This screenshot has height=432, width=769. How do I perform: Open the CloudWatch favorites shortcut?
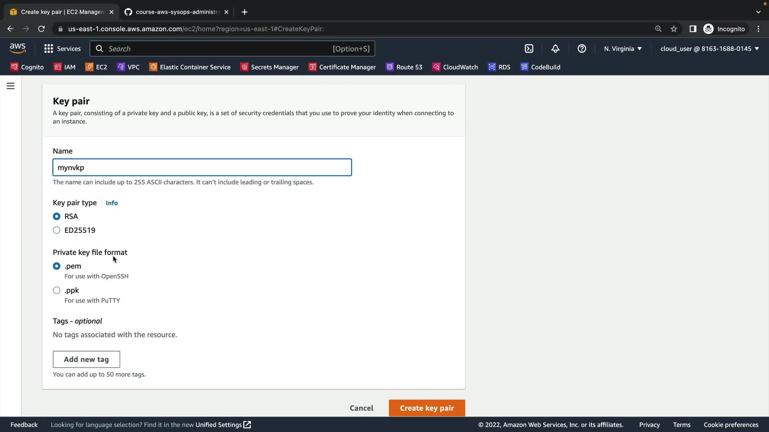point(455,67)
